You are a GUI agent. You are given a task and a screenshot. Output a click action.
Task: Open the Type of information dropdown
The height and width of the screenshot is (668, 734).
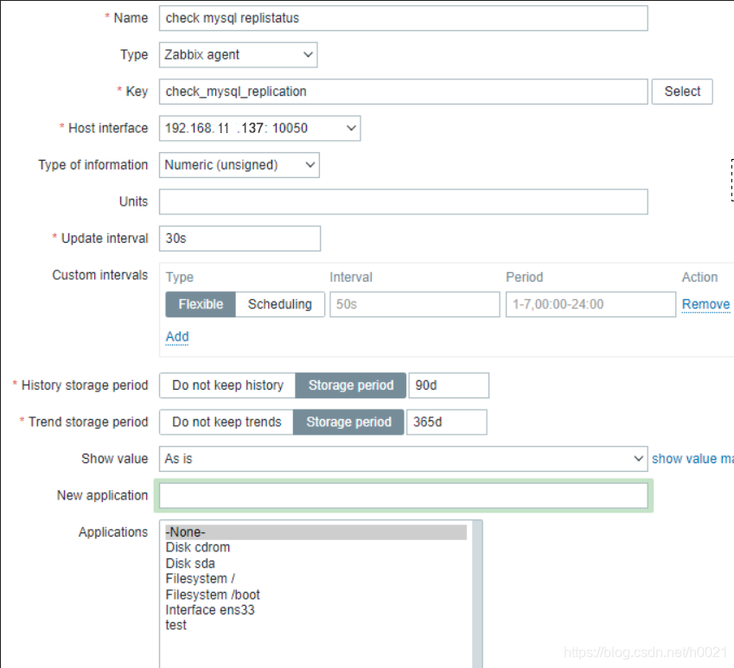[239, 165]
